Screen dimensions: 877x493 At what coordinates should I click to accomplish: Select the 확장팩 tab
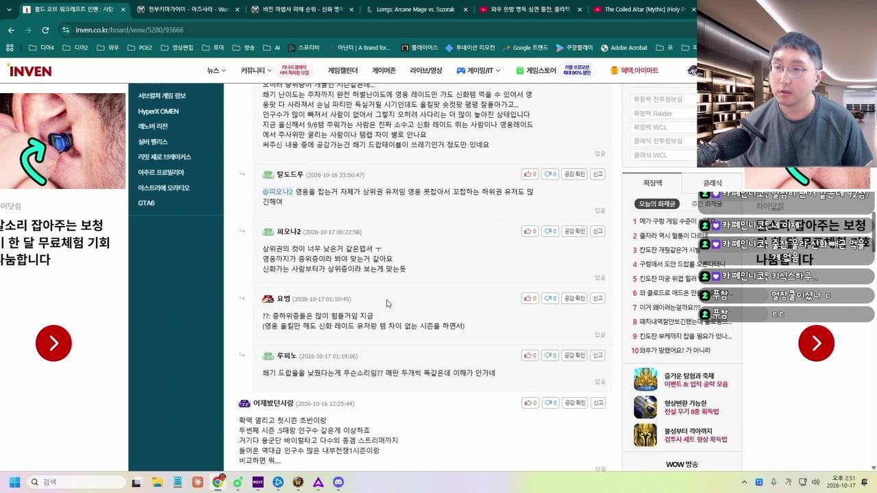tap(653, 183)
